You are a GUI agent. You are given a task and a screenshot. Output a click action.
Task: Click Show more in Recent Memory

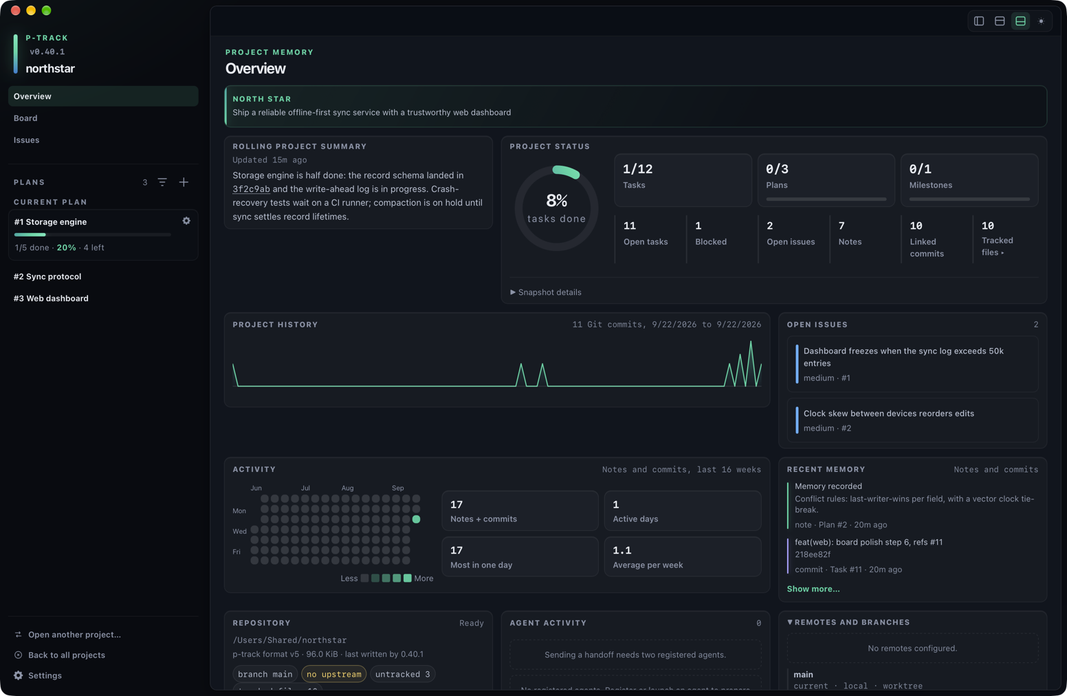tap(813, 589)
